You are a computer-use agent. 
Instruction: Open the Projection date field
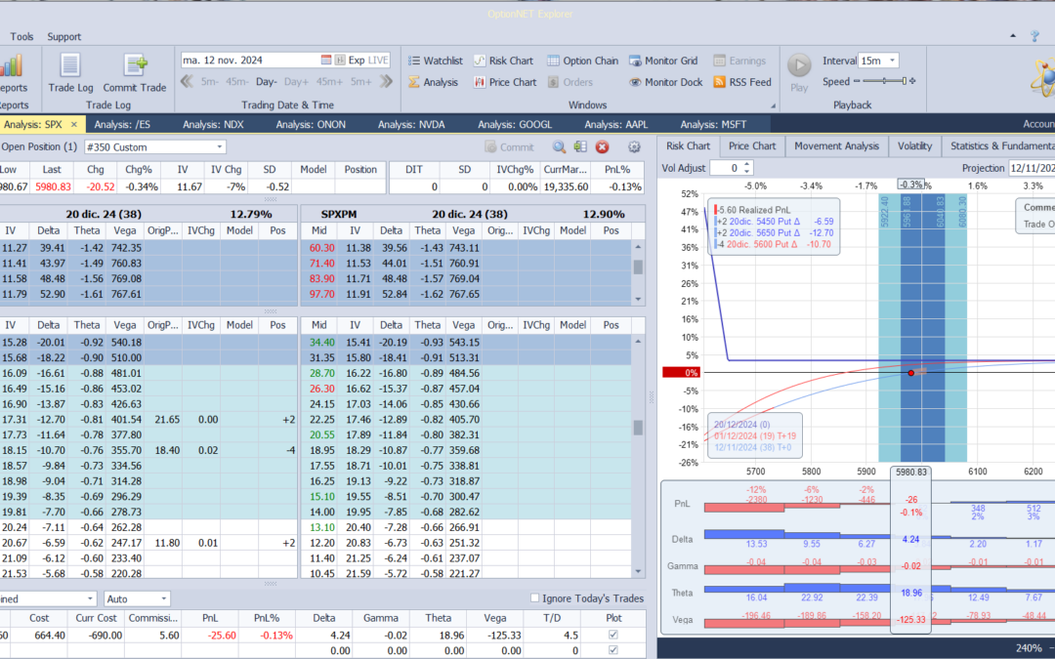pyautogui.click(x=1031, y=168)
